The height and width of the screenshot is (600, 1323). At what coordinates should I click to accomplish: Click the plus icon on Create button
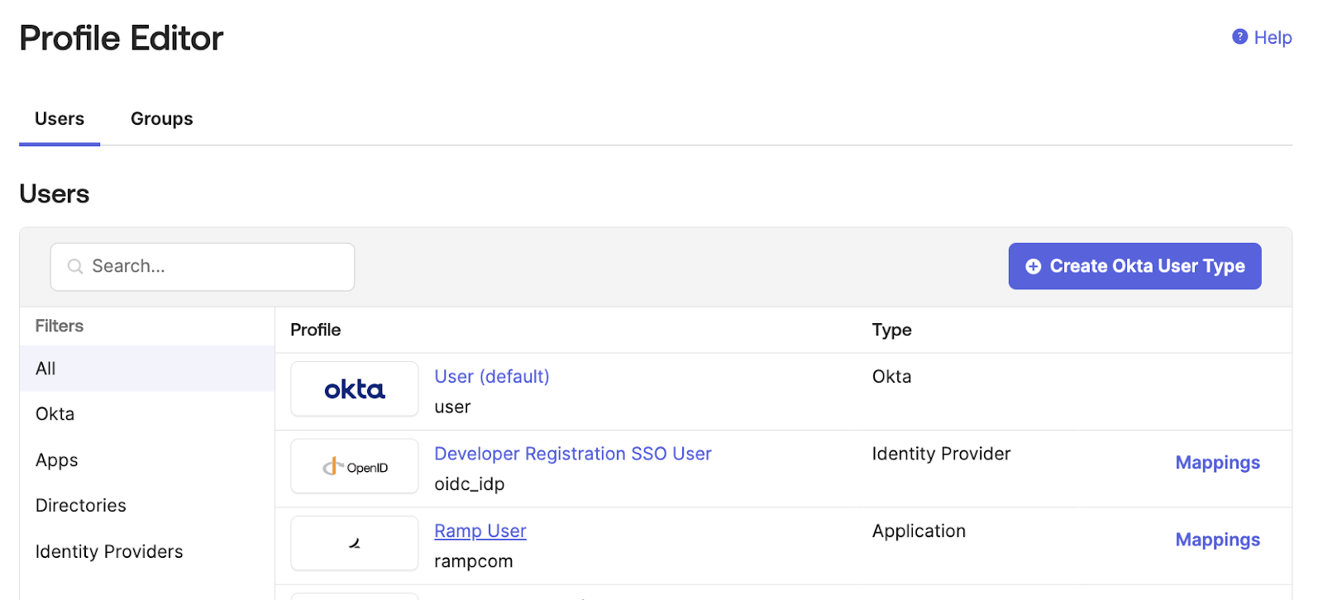coord(1033,266)
